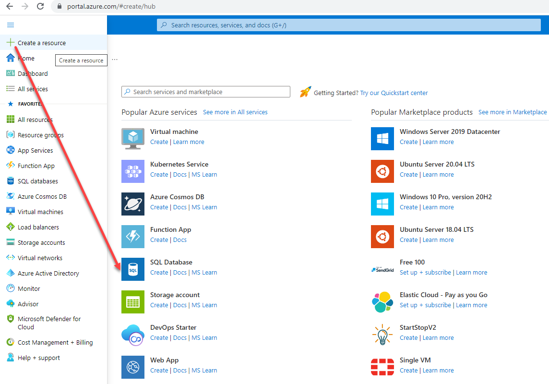Viewport: 549px width, 384px height.
Task: Click the browser forward arrow
Action: [x=25, y=6]
